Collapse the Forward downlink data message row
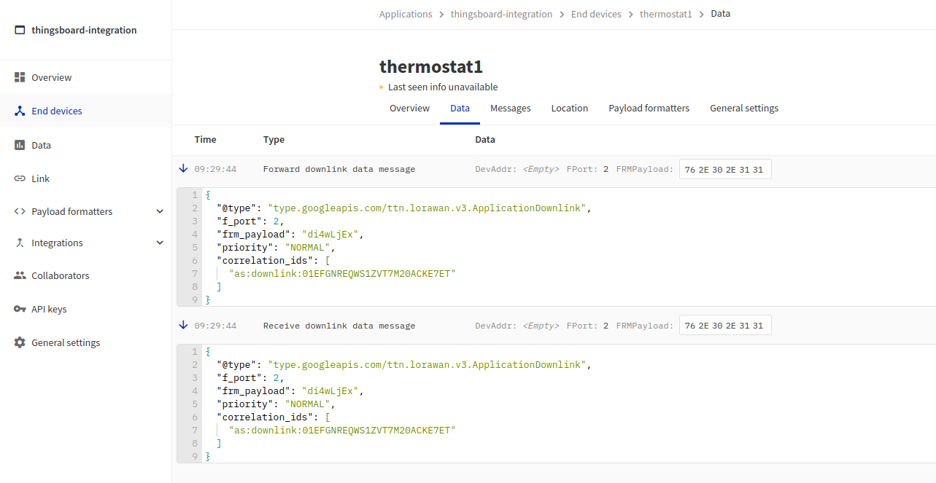The width and height of the screenshot is (936, 483). [x=183, y=168]
